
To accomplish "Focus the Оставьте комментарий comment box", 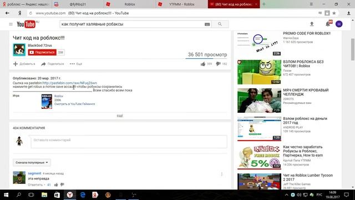I will 129,142.
